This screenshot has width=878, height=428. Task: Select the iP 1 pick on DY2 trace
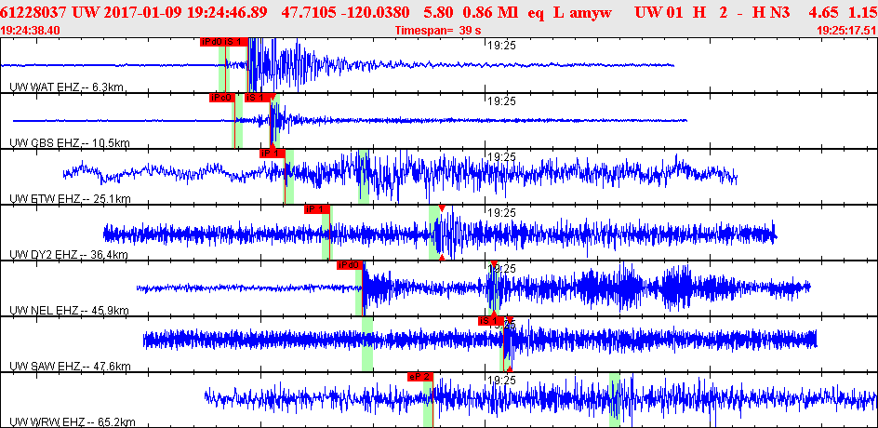(317, 209)
